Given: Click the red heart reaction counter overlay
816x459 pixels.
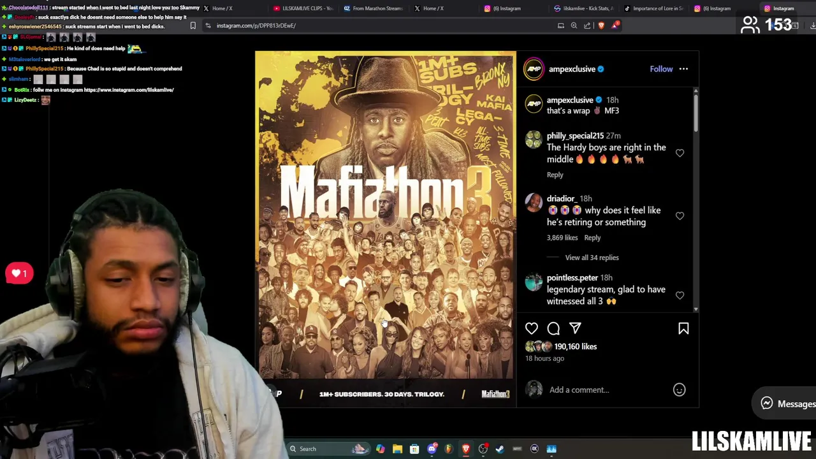Looking at the screenshot, I should (19, 273).
